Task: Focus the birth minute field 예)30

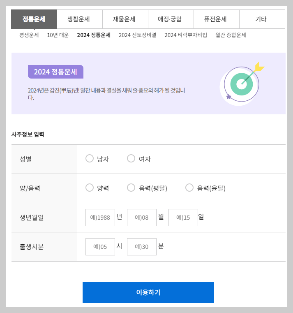Action: tap(142, 247)
